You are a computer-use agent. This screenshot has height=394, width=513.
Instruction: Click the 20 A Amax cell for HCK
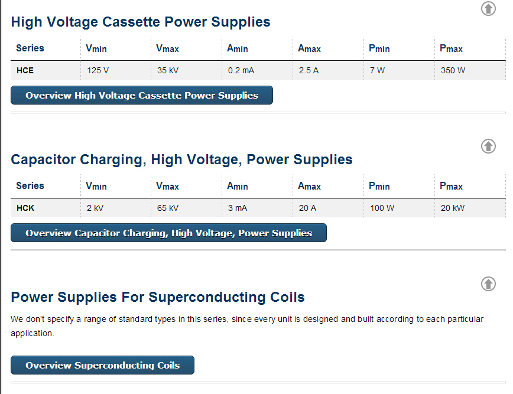tap(307, 208)
